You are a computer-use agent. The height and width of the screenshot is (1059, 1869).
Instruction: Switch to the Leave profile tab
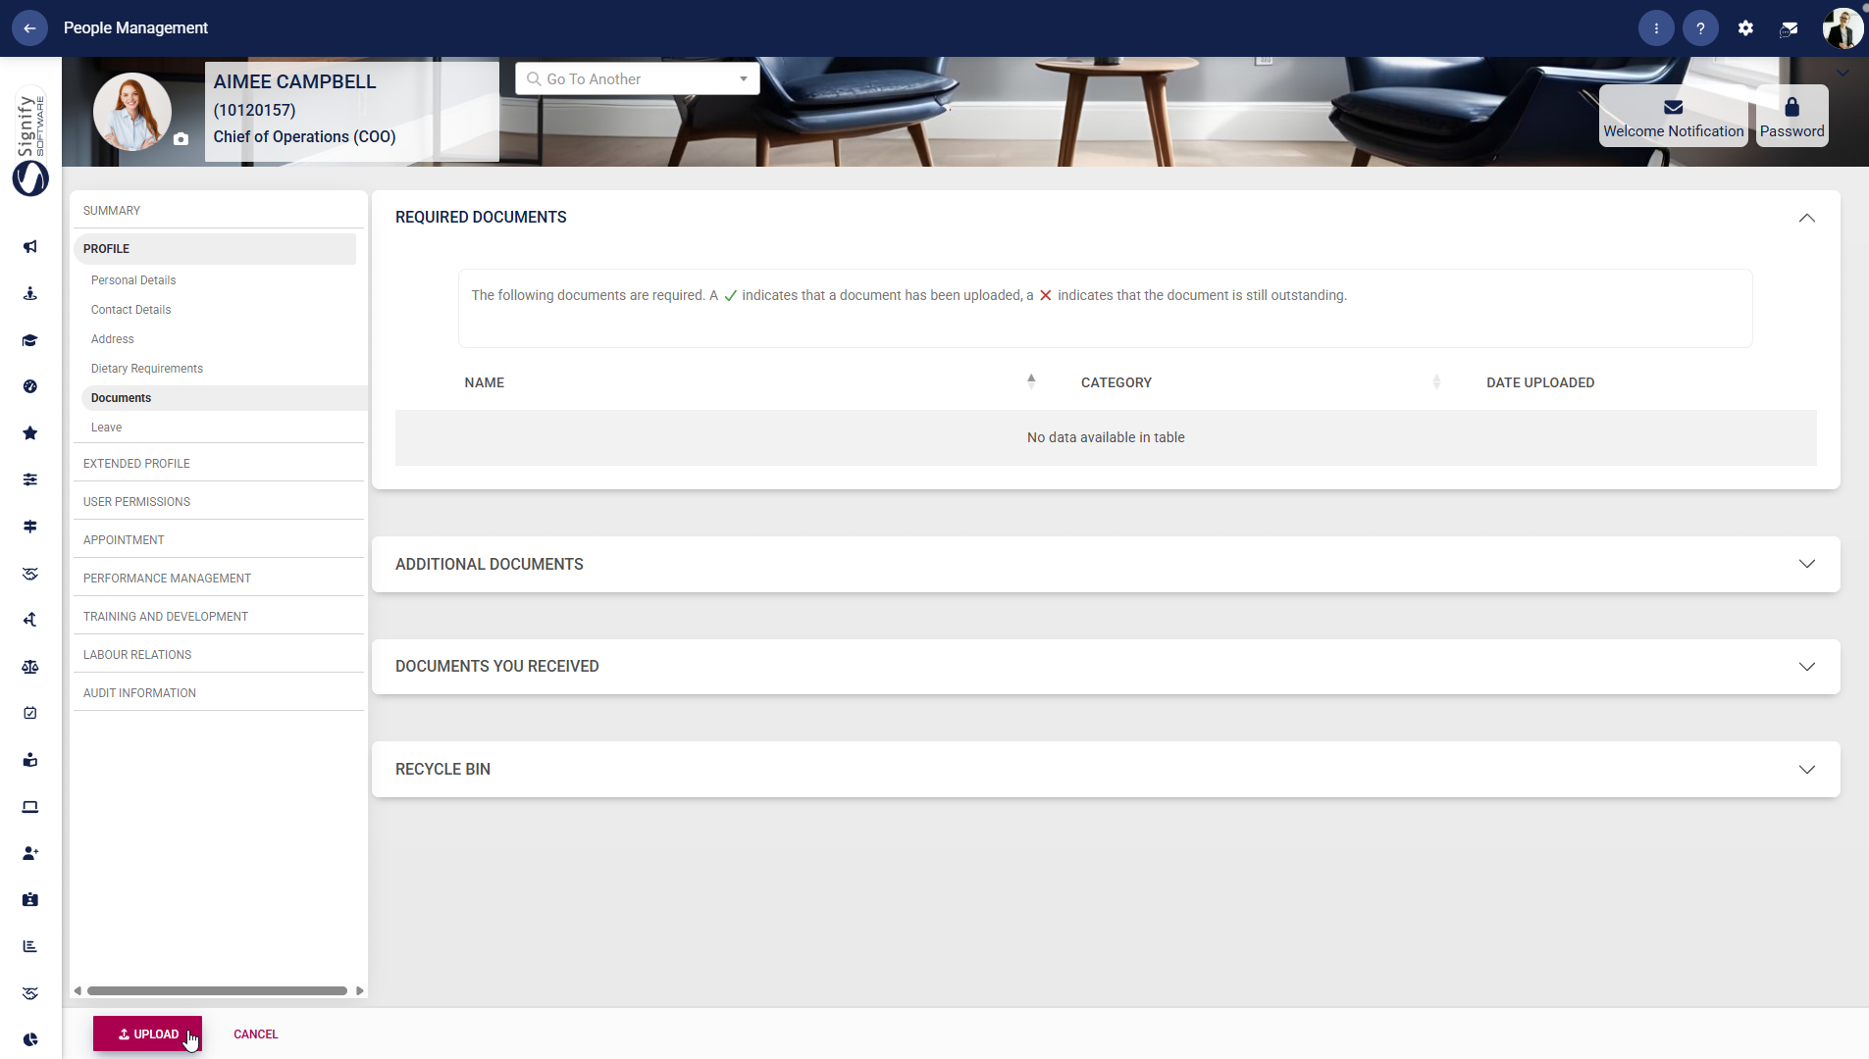105,427
